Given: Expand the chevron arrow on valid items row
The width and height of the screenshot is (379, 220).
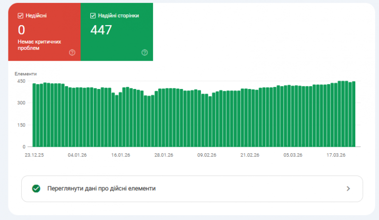Looking at the screenshot, I should coord(348,189).
